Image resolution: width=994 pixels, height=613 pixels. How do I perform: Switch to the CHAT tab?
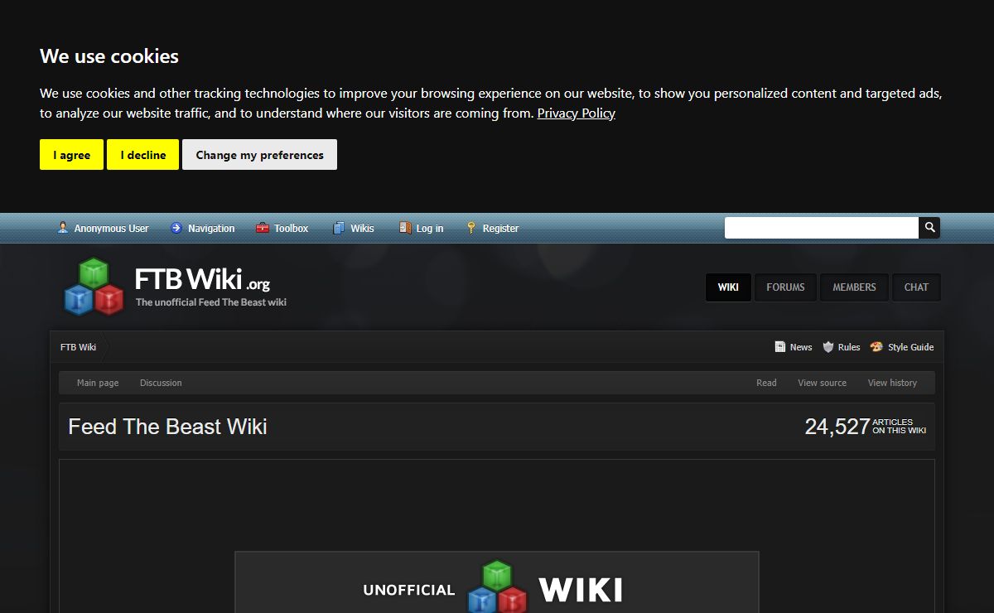[916, 287]
